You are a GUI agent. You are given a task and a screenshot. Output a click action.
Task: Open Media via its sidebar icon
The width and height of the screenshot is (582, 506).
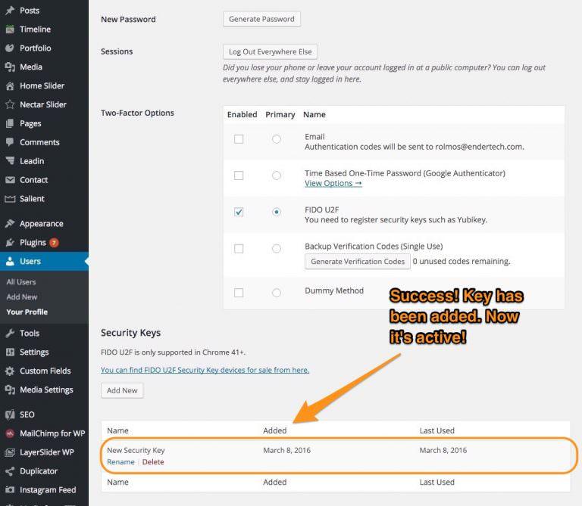pyautogui.click(x=10, y=67)
